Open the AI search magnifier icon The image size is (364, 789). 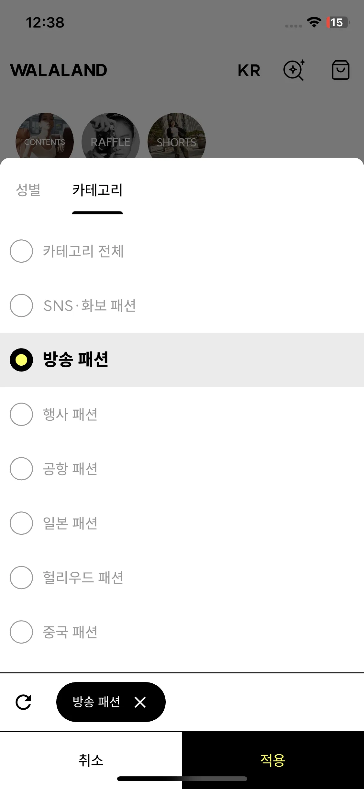click(x=294, y=70)
